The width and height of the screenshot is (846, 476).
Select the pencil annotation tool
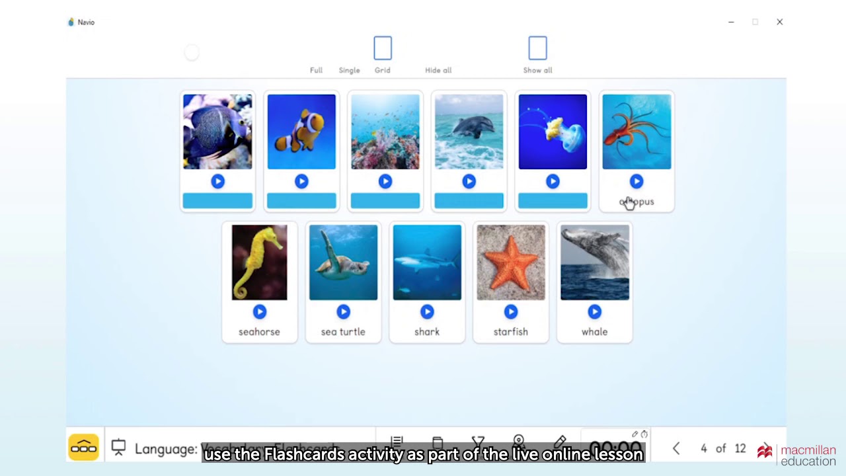(x=560, y=441)
